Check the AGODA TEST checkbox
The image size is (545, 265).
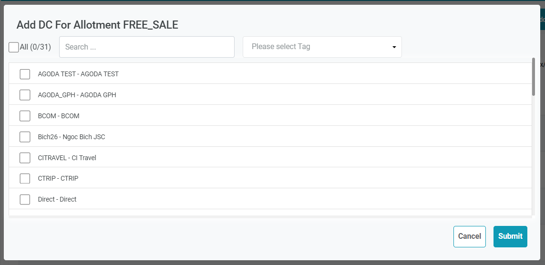[25, 74]
